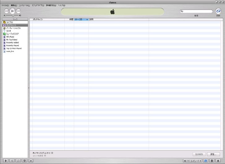Click the fourth bottom-left square frame button

pyautogui.click(x=31, y=161)
